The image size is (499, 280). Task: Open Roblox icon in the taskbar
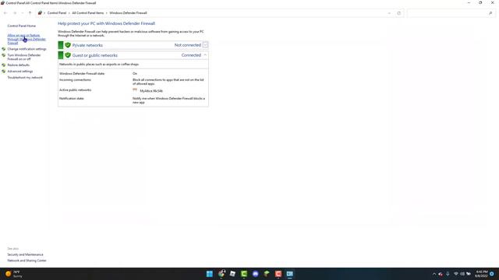point(232,274)
